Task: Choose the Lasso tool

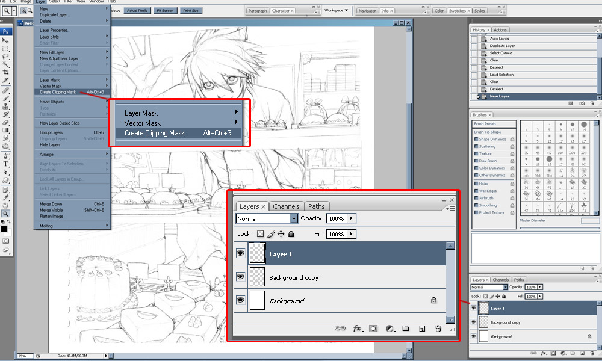Action: click(x=5, y=56)
